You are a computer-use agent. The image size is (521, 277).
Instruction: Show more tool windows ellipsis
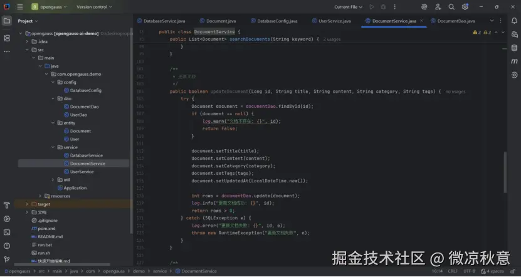pyautogui.click(x=7, y=52)
